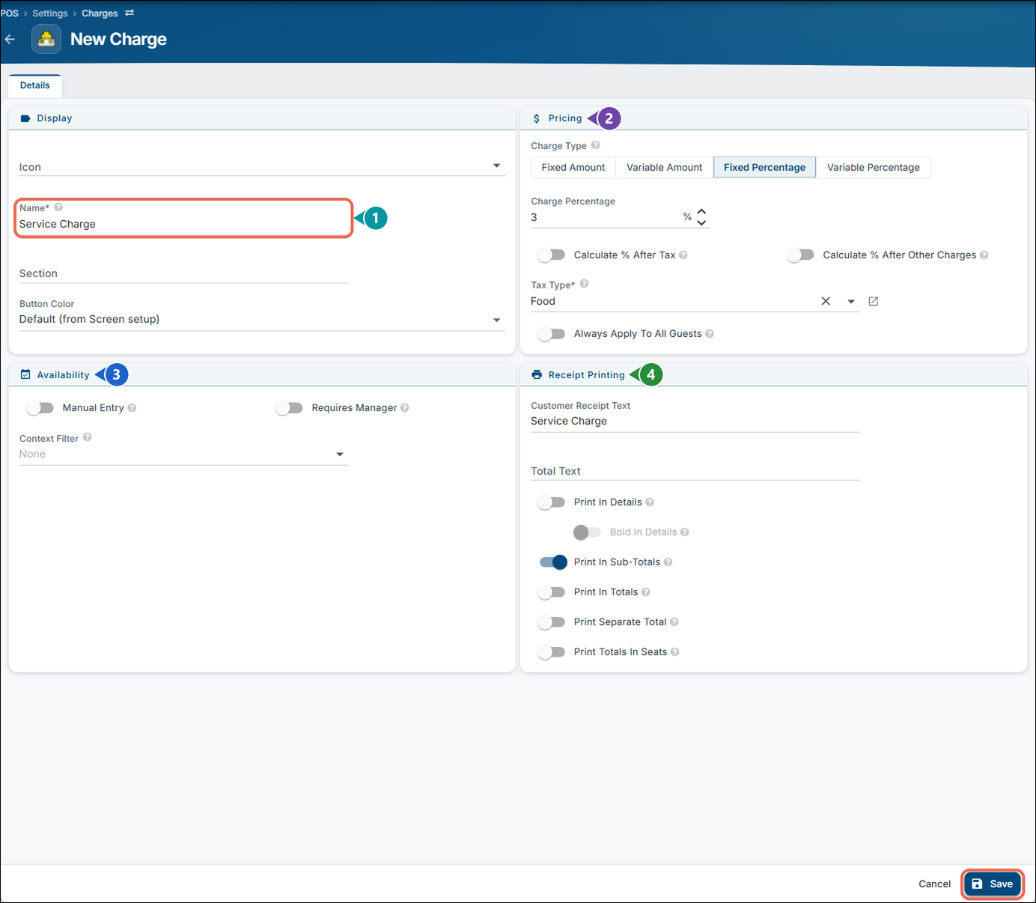Viewport: 1036px width, 903px height.
Task: Turn on Manual Entry switch
Action: click(40, 408)
